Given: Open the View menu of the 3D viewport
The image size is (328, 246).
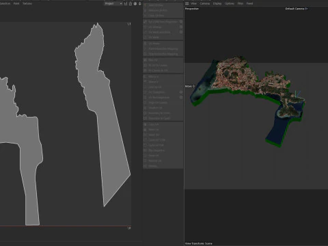Looking at the screenshot, I should (x=193, y=3).
